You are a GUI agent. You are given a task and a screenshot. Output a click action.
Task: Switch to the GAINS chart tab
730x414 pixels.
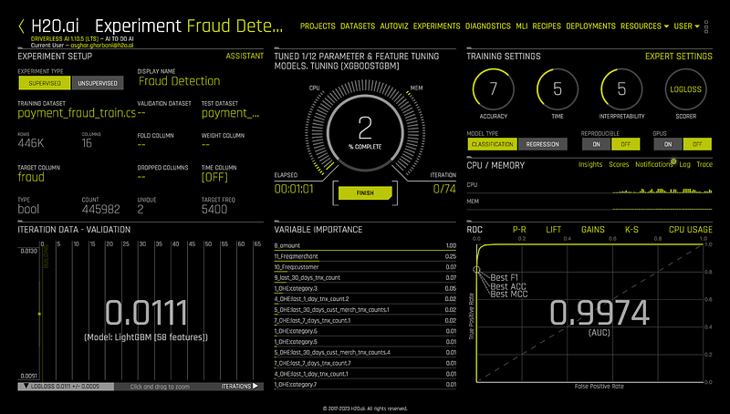tap(592, 229)
